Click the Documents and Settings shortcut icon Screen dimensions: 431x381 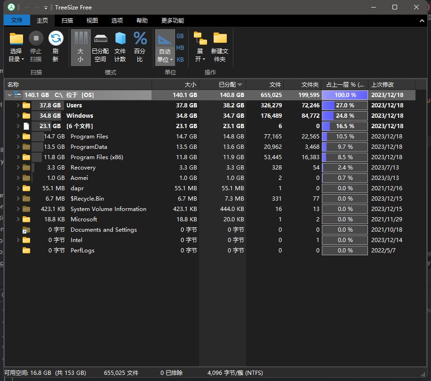click(x=26, y=230)
